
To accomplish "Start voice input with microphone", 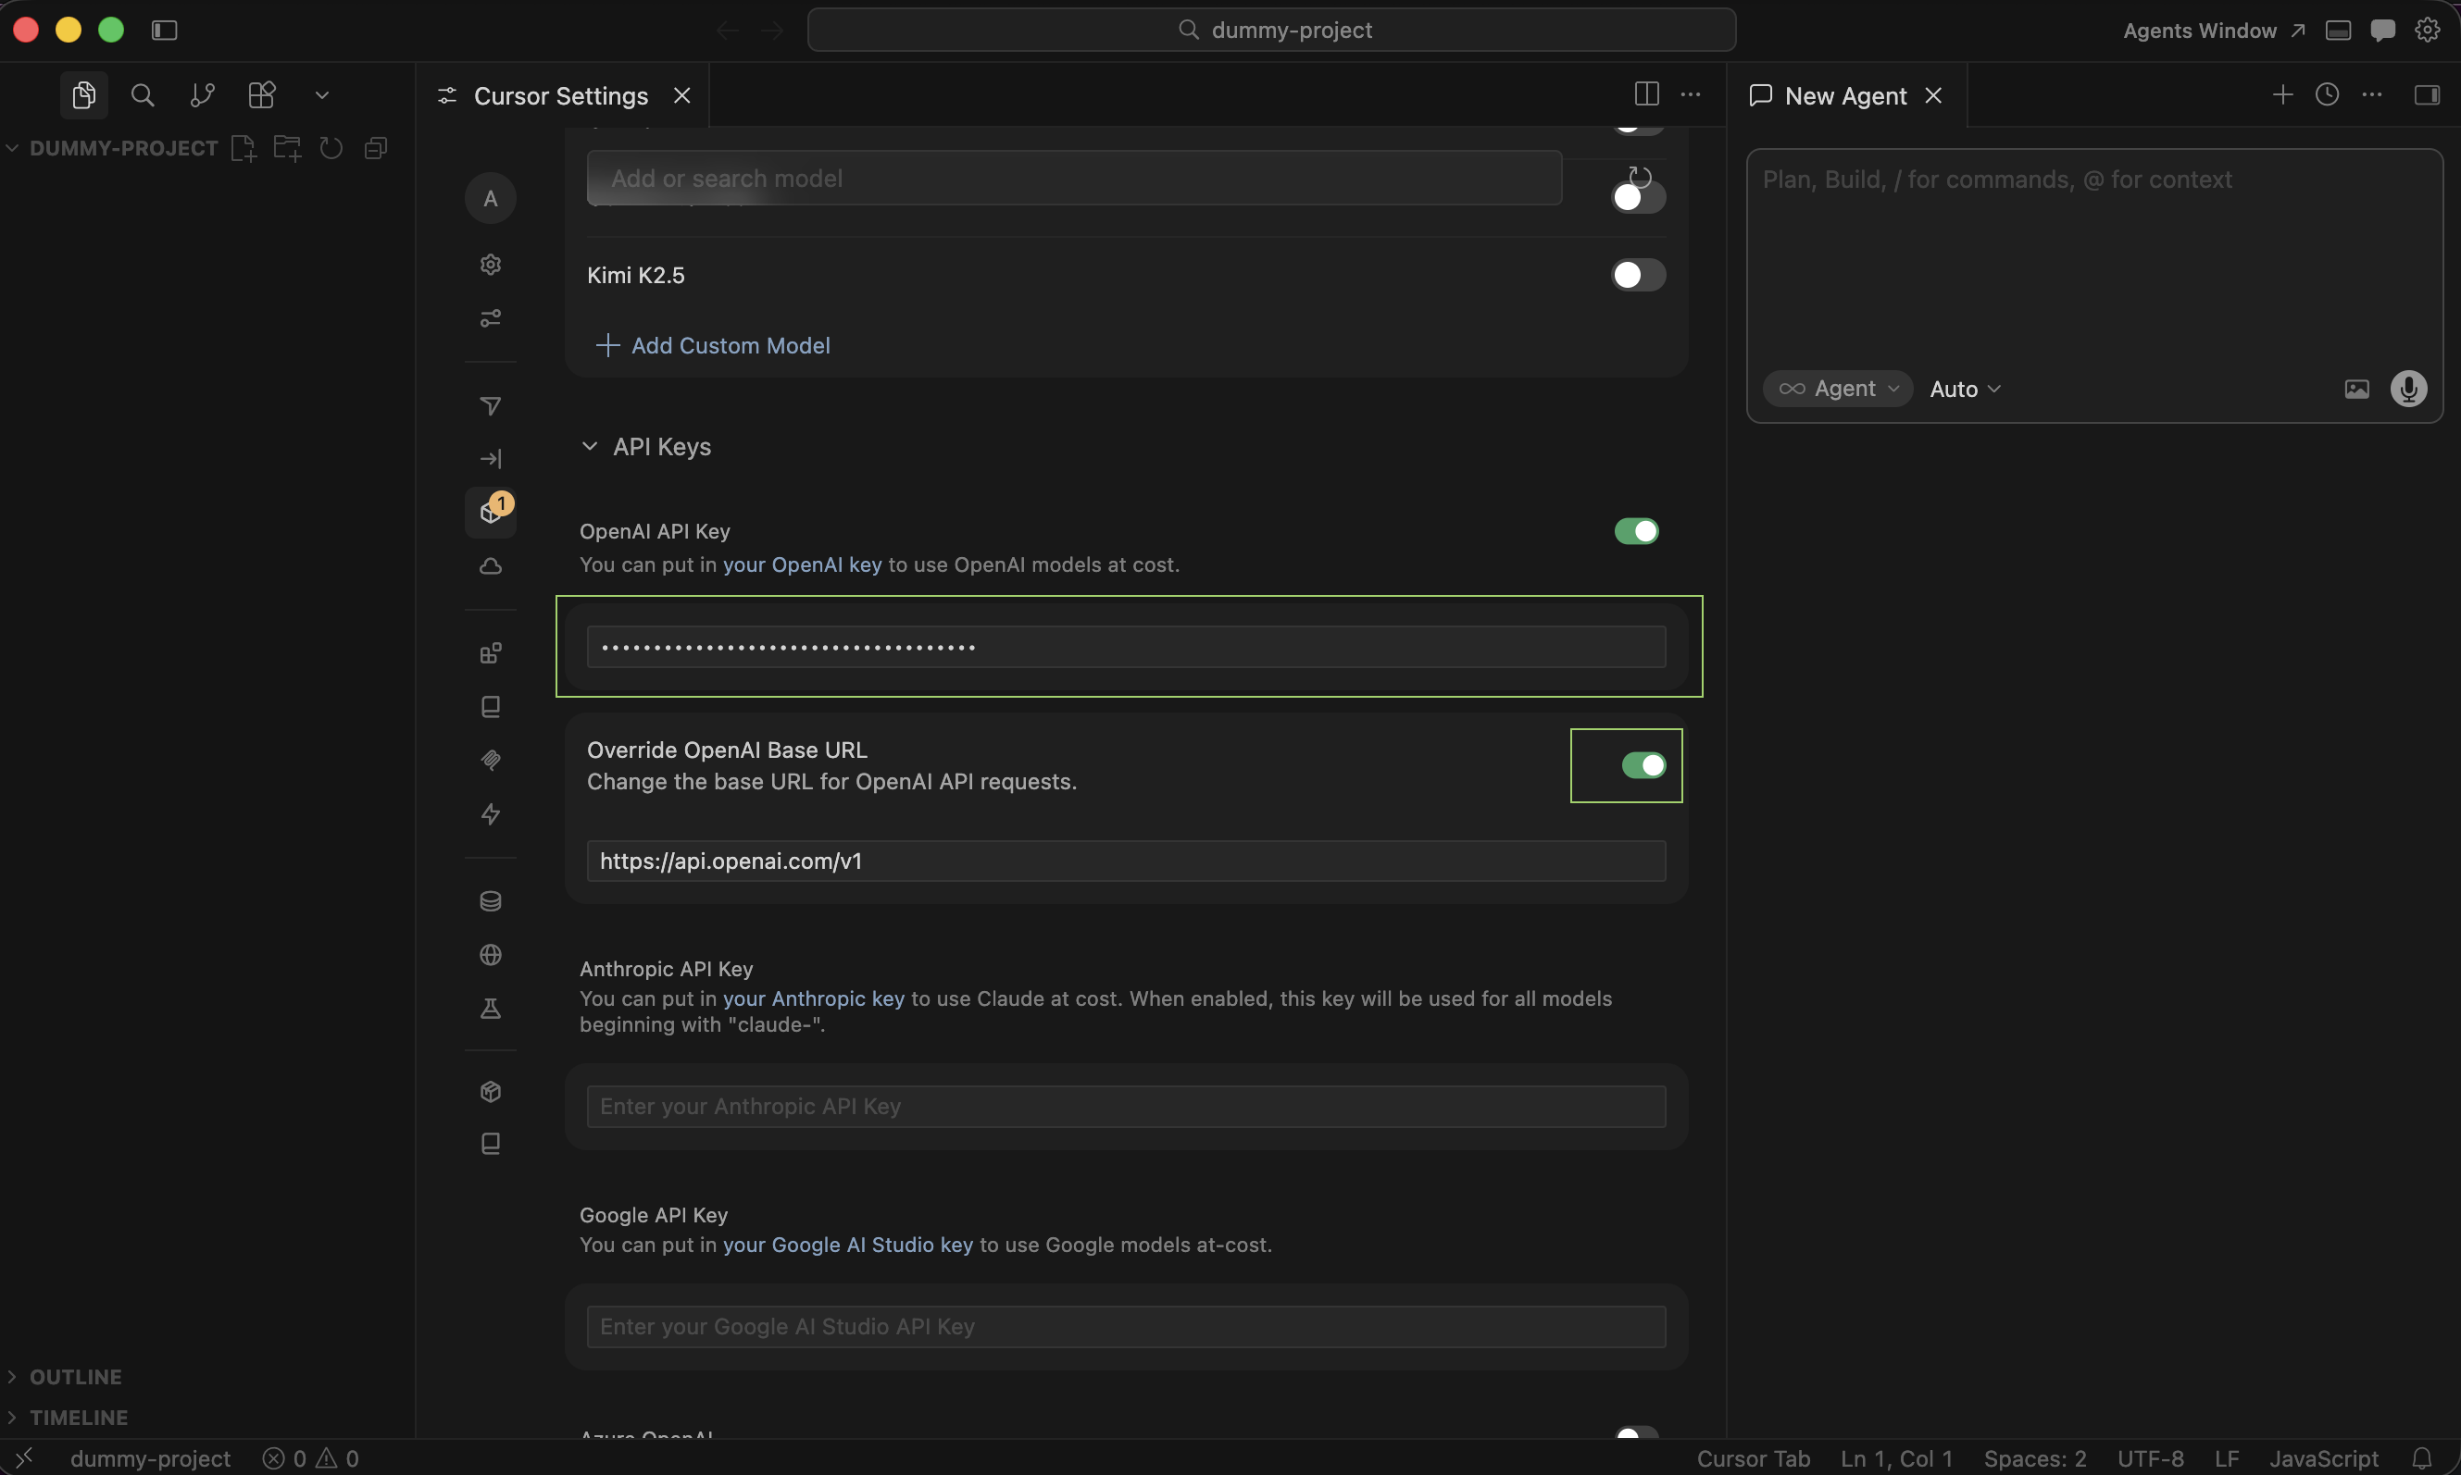I will point(2408,389).
